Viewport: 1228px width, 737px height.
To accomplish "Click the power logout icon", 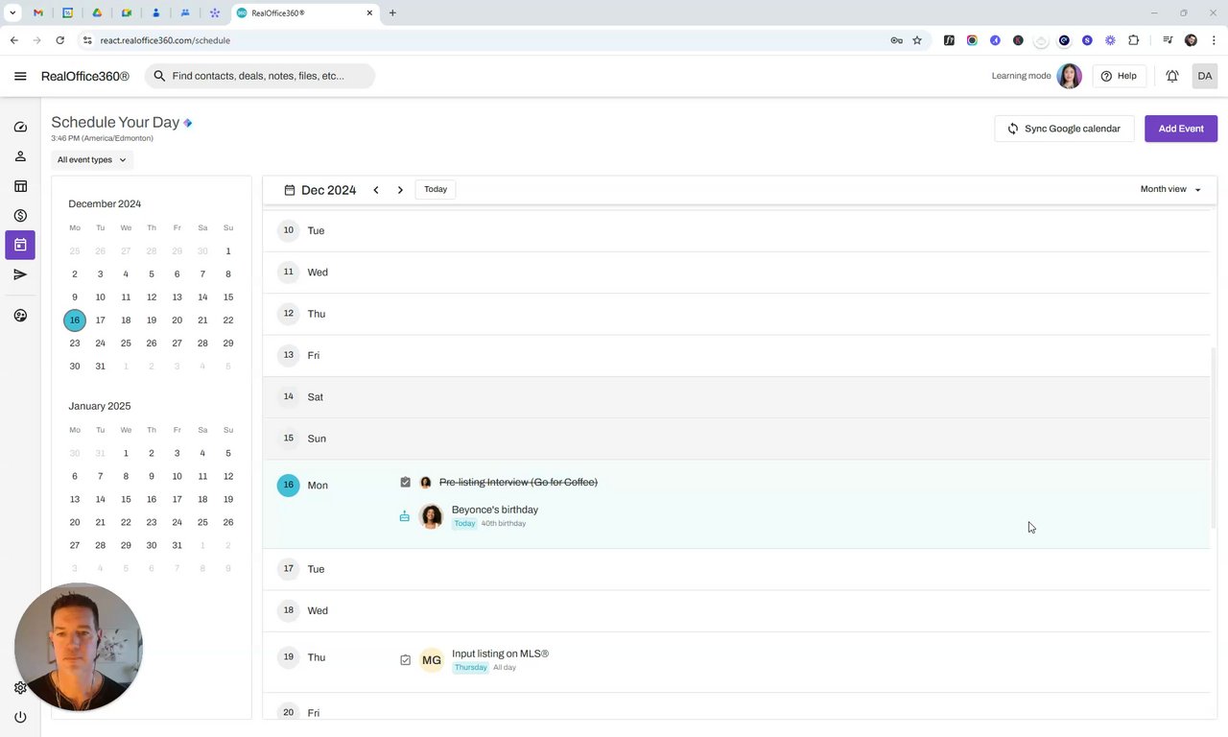I will pos(20,717).
